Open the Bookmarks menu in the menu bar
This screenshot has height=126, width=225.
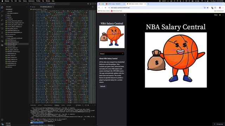click(x=31, y=1)
